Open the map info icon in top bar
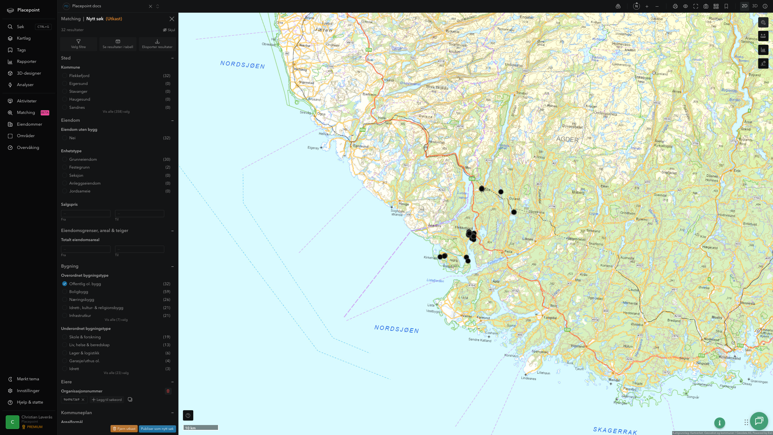Screen dimensions: 773x435 [x=765, y=6]
